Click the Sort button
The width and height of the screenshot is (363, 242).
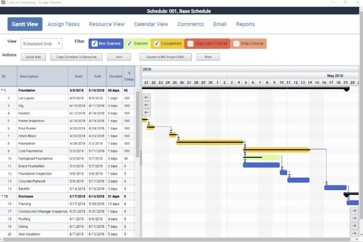tap(119, 57)
